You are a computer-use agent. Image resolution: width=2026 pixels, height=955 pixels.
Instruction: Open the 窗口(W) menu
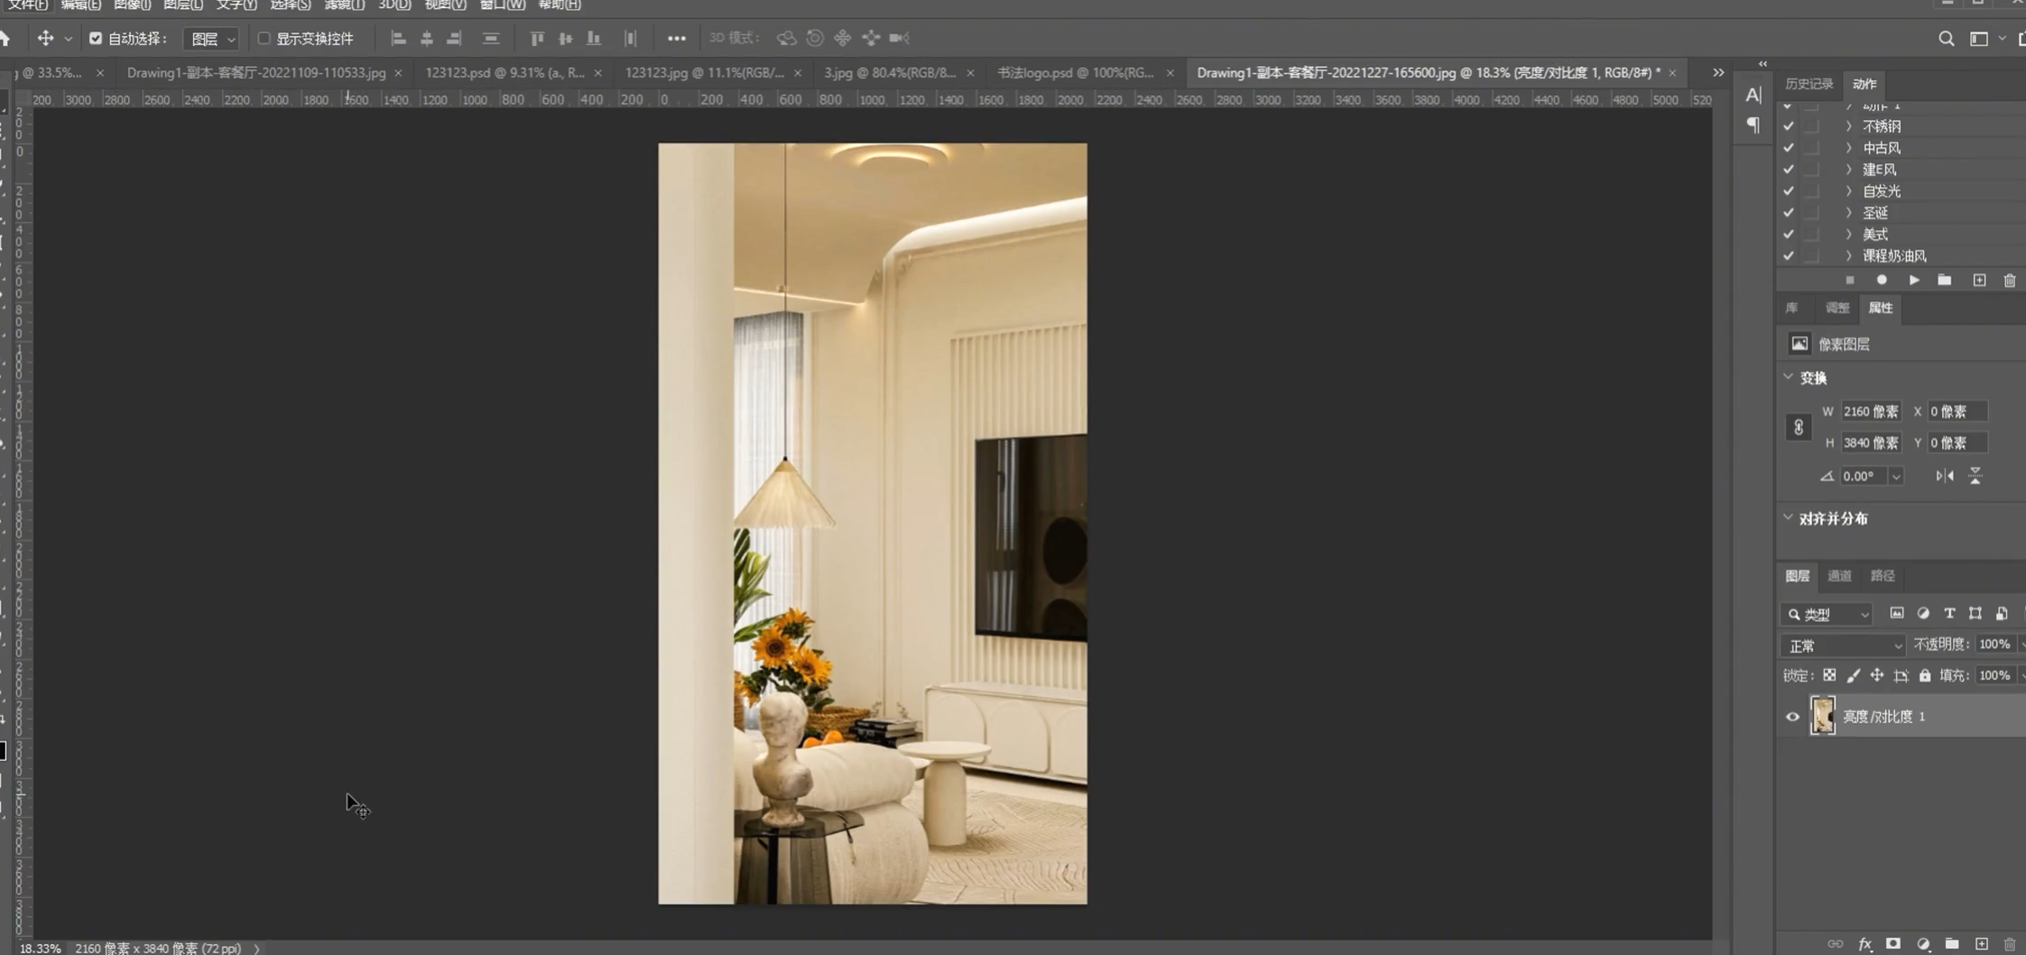pos(503,5)
